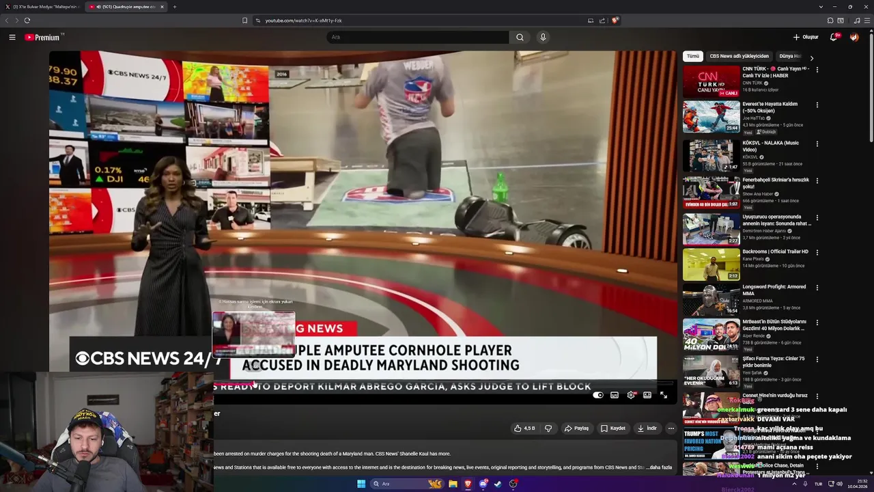
Task: Open Discord from the taskbar
Action: click(x=483, y=484)
